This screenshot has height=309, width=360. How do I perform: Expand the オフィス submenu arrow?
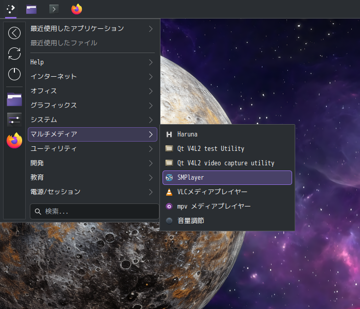point(151,91)
